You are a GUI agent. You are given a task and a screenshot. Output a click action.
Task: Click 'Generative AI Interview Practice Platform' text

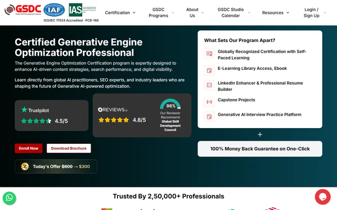[260, 114]
